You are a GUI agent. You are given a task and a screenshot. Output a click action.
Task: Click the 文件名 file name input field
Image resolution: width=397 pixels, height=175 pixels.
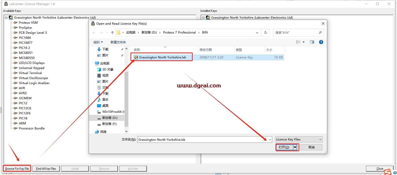click(203, 139)
